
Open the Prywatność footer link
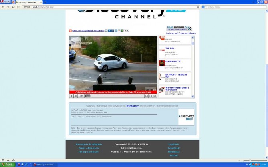tap(174, 148)
